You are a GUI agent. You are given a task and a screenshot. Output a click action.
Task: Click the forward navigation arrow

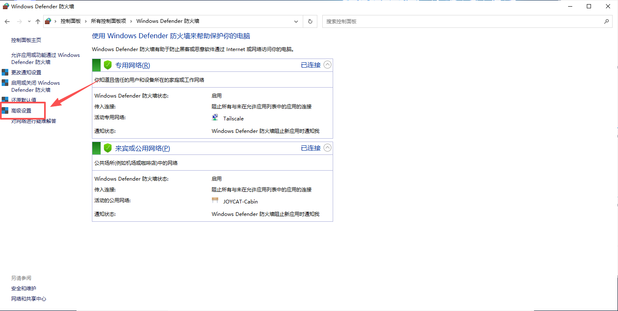pos(19,21)
